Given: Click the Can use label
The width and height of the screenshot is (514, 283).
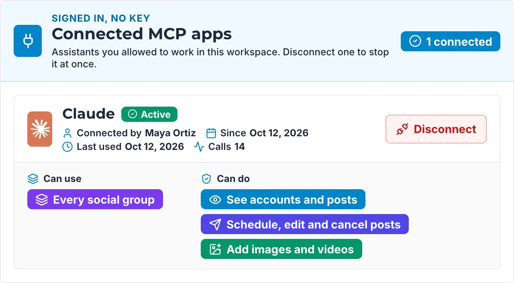Looking at the screenshot, I should point(62,179).
